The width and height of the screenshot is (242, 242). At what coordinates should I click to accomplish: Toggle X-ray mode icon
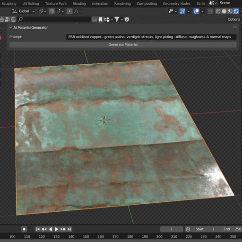point(210,11)
